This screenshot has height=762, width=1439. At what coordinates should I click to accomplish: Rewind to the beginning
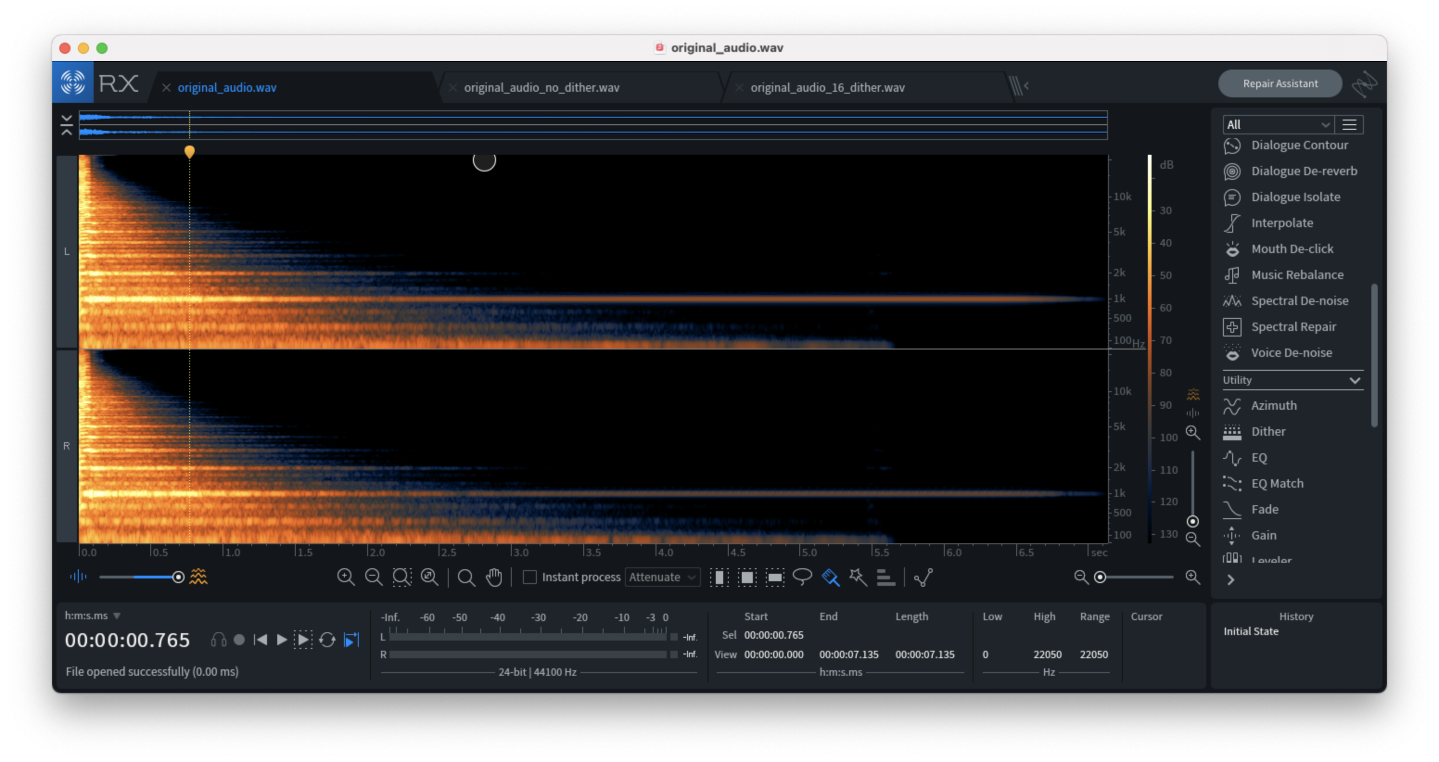click(261, 640)
